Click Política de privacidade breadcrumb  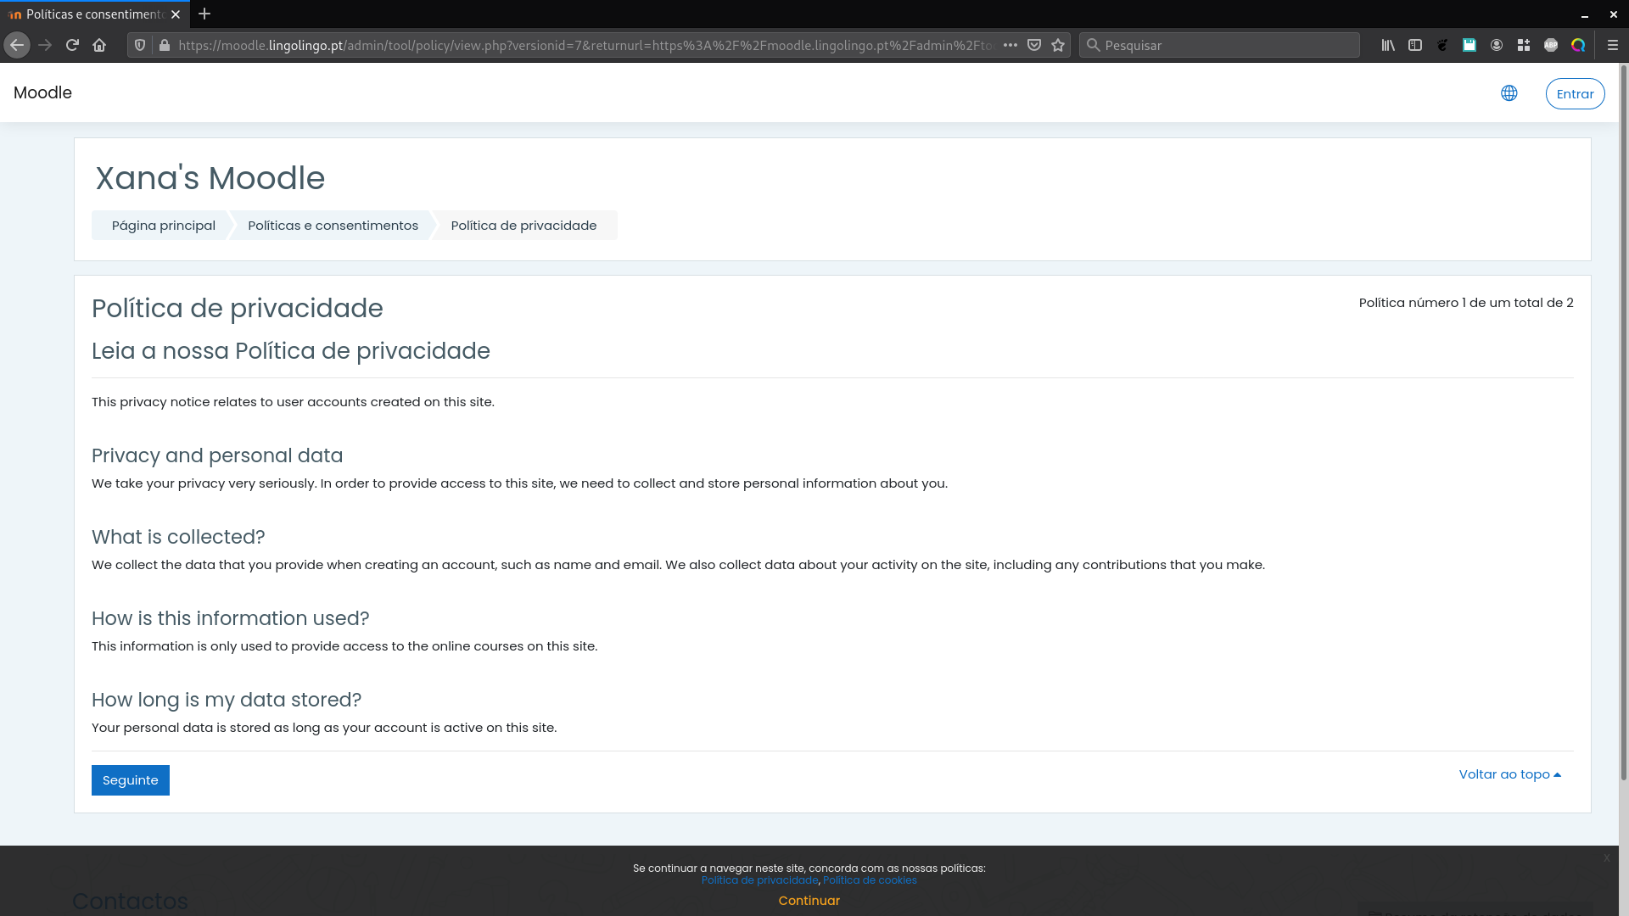pos(523,226)
